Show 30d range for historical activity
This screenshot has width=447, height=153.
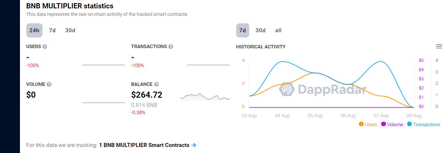(x=261, y=31)
